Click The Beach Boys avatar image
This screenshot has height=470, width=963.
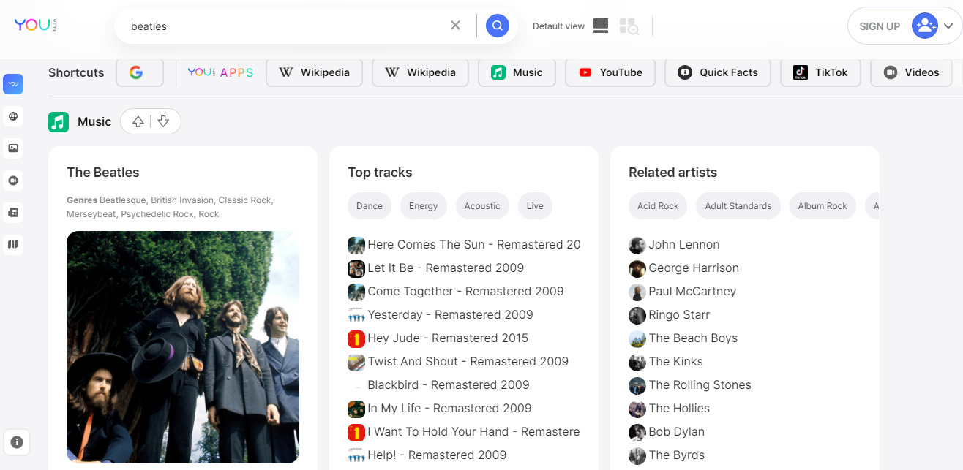637,339
